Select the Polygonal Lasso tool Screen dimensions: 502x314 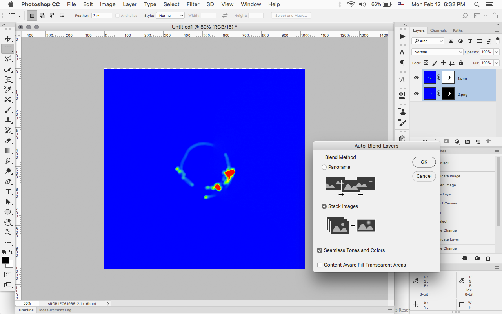click(x=7, y=59)
